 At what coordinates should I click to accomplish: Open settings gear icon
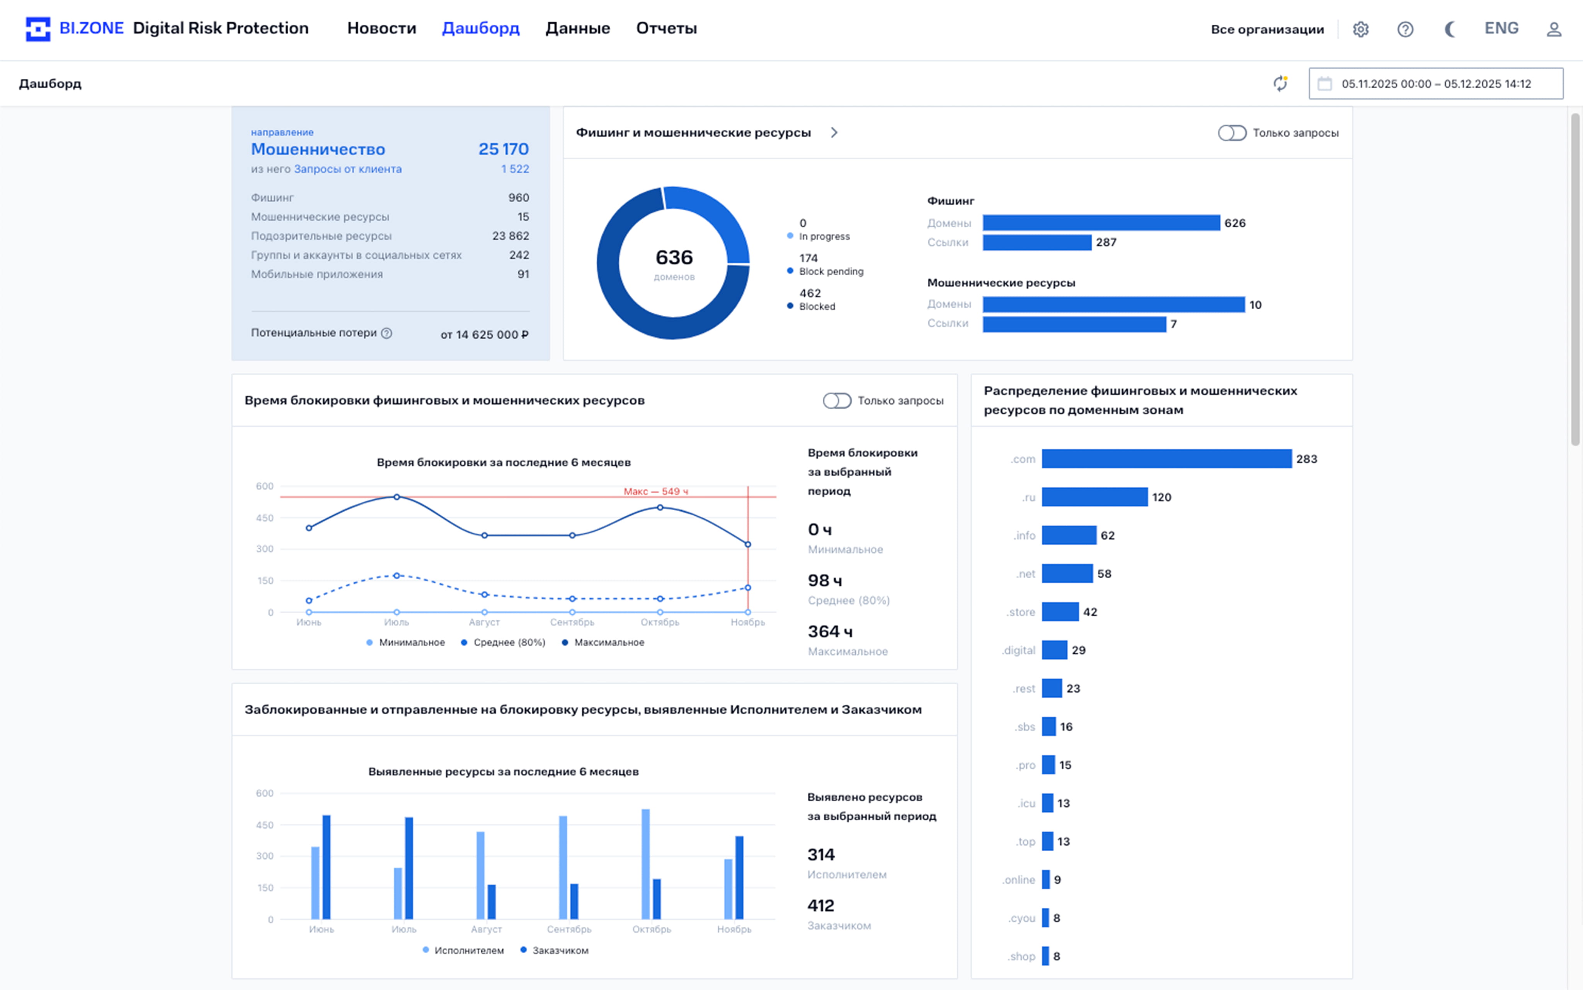(x=1360, y=29)
